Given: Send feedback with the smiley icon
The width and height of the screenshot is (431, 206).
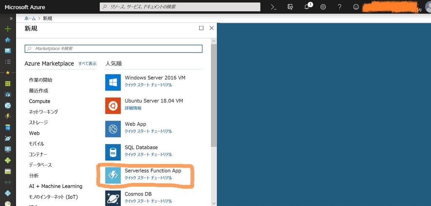Looking at the screenshot, I should (x=356, y=7).
